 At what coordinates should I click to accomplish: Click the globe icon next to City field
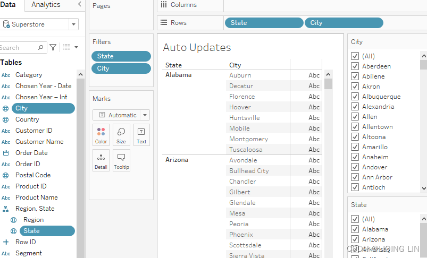coord(6,108)
